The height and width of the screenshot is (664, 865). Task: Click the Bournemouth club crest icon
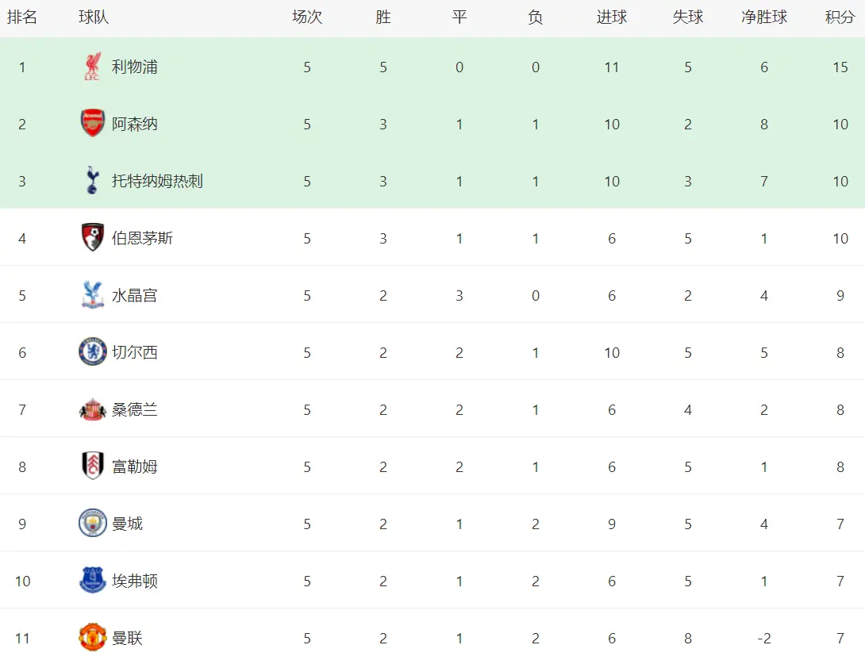click(x=93, y=238)
